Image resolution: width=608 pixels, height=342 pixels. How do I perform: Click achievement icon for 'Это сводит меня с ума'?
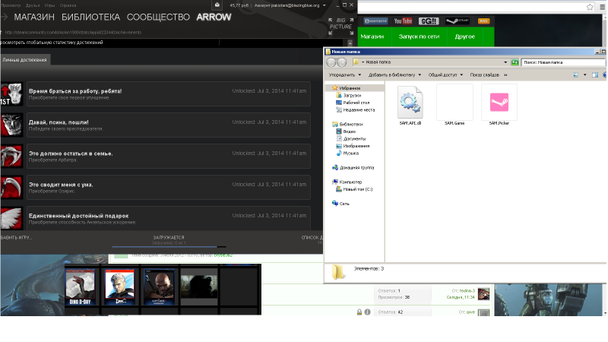[11, 187]
